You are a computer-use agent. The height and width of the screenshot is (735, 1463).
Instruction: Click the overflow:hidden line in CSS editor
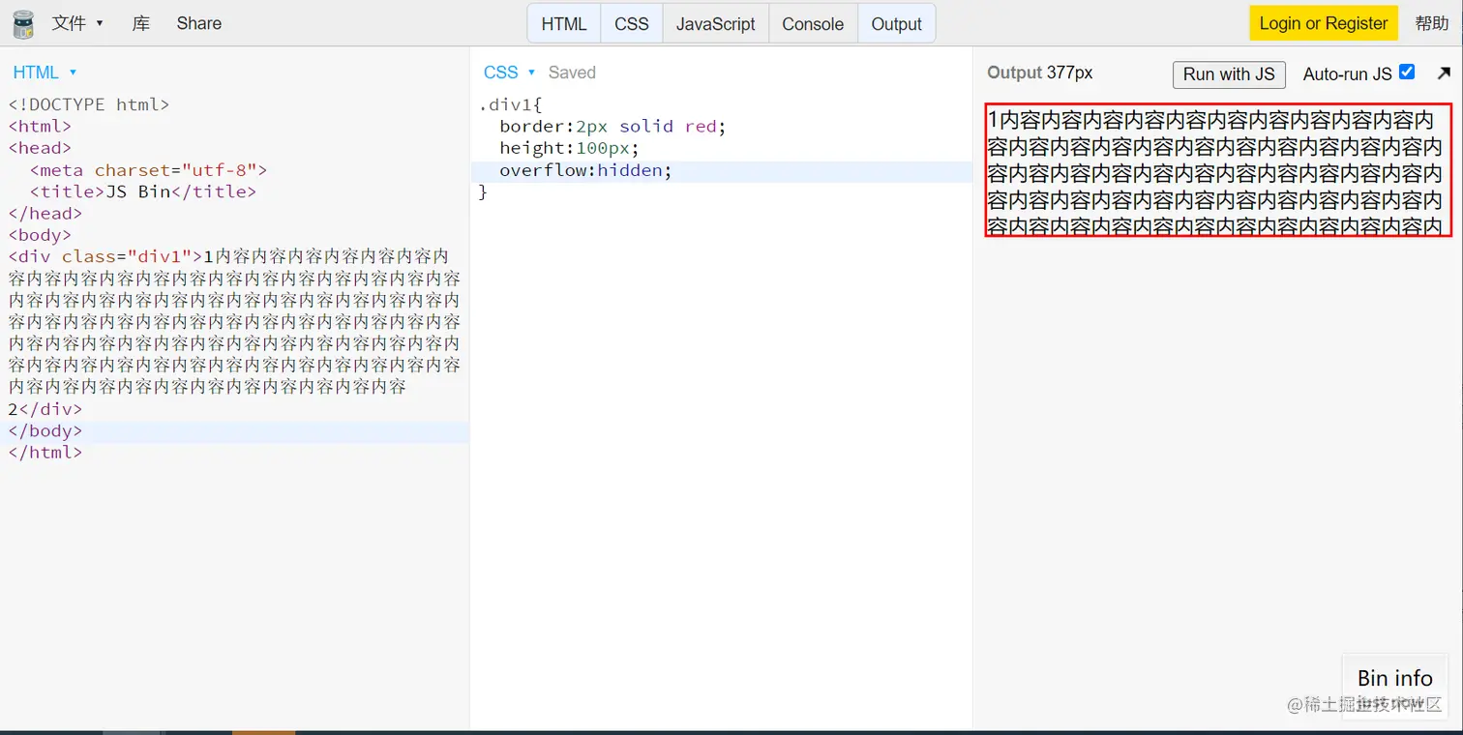click(x=722, y=170)
